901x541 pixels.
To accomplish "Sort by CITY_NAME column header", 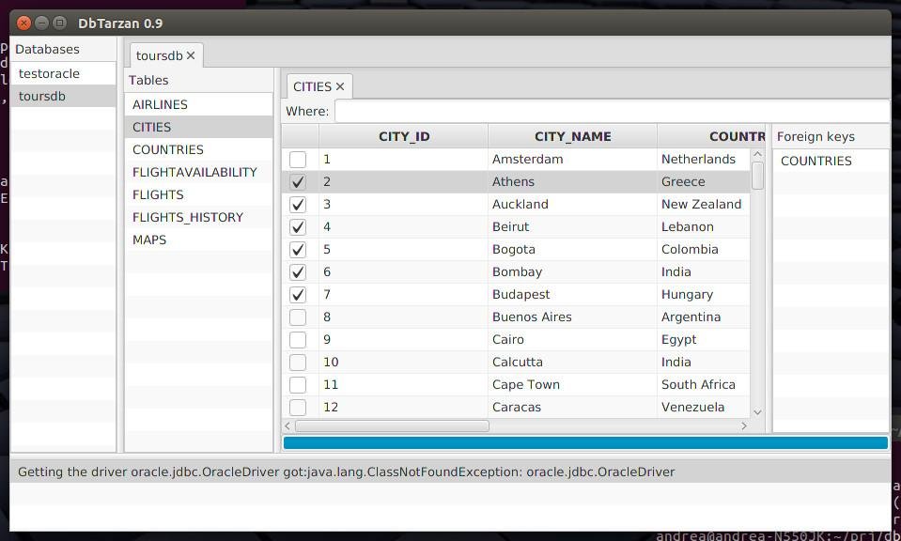I will (x=572, y=137).
